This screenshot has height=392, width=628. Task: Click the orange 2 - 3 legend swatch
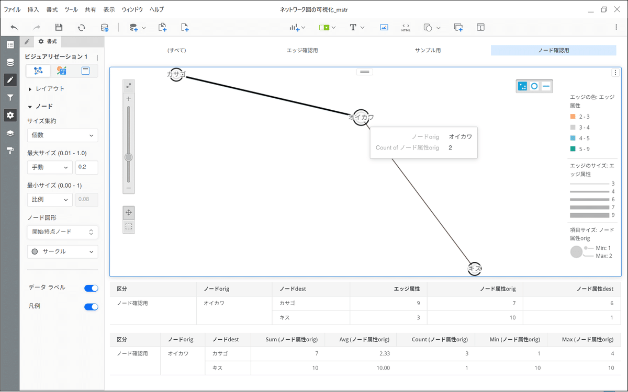pyautogui.click(x=573, y=117)
